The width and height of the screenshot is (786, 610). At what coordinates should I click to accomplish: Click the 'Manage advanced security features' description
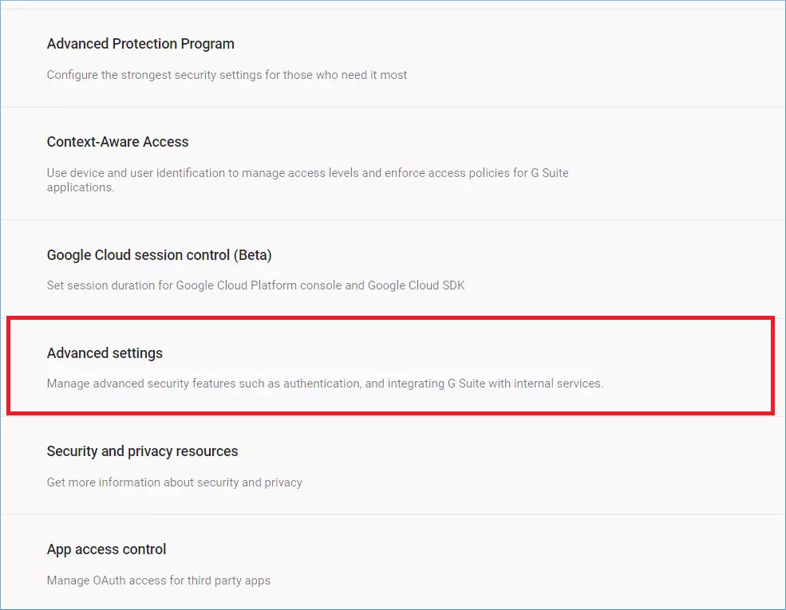coord(325,384)
